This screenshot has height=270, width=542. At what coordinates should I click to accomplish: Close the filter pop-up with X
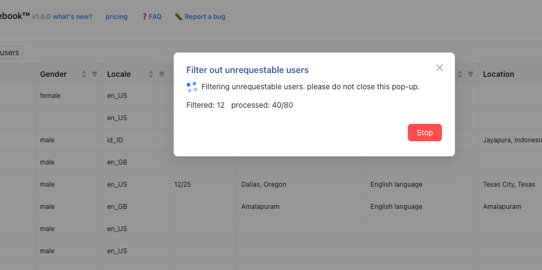click(x=439, y=68)
